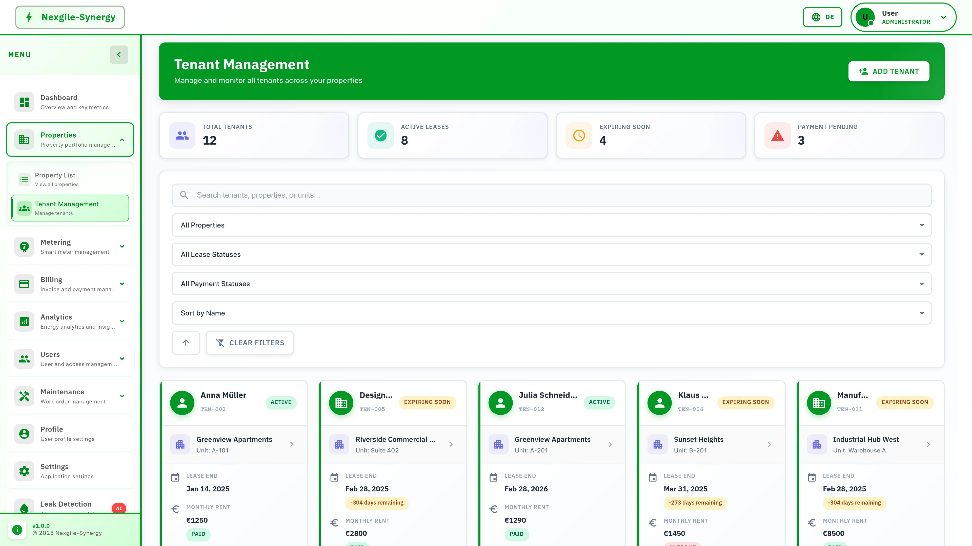Screen dimensions: 972x546
Task: Select the Maintenance wrench icon
Action: click(24, 396)
